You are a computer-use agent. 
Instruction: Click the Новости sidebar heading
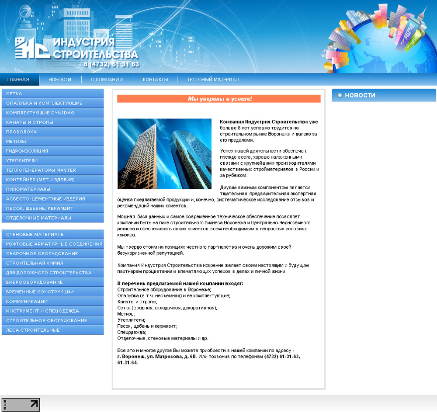click(360, 95)
